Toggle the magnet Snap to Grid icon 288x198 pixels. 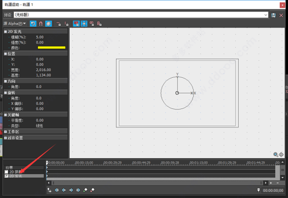point(41,23)
